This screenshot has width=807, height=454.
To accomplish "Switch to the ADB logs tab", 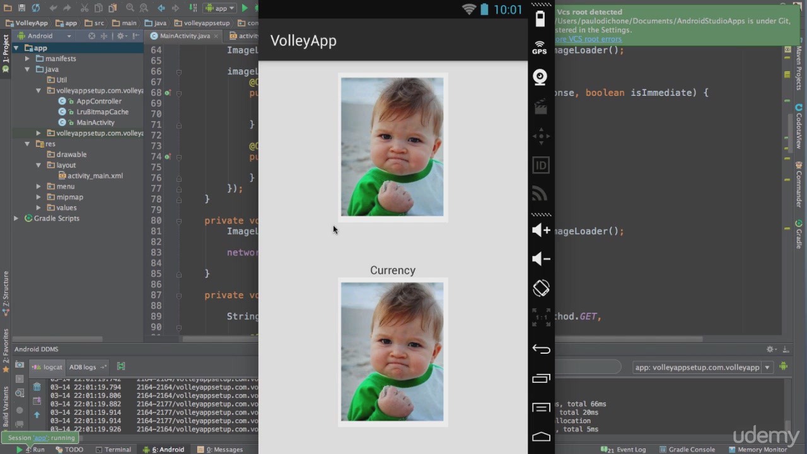I will click(88, 367).
